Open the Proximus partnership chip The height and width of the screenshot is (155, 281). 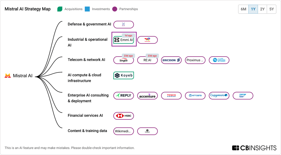pyautogui.click(x=195, y=60)
